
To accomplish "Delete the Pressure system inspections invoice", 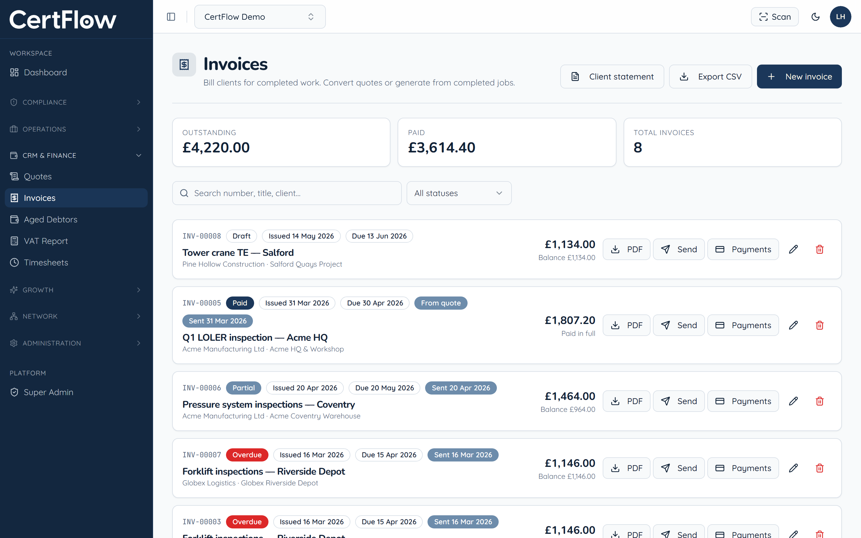I will tap(819, 401).
